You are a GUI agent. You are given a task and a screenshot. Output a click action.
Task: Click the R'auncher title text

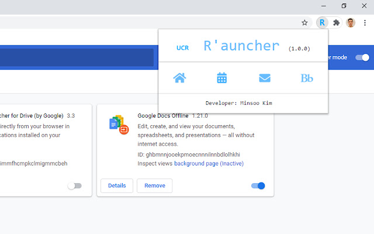241,46
